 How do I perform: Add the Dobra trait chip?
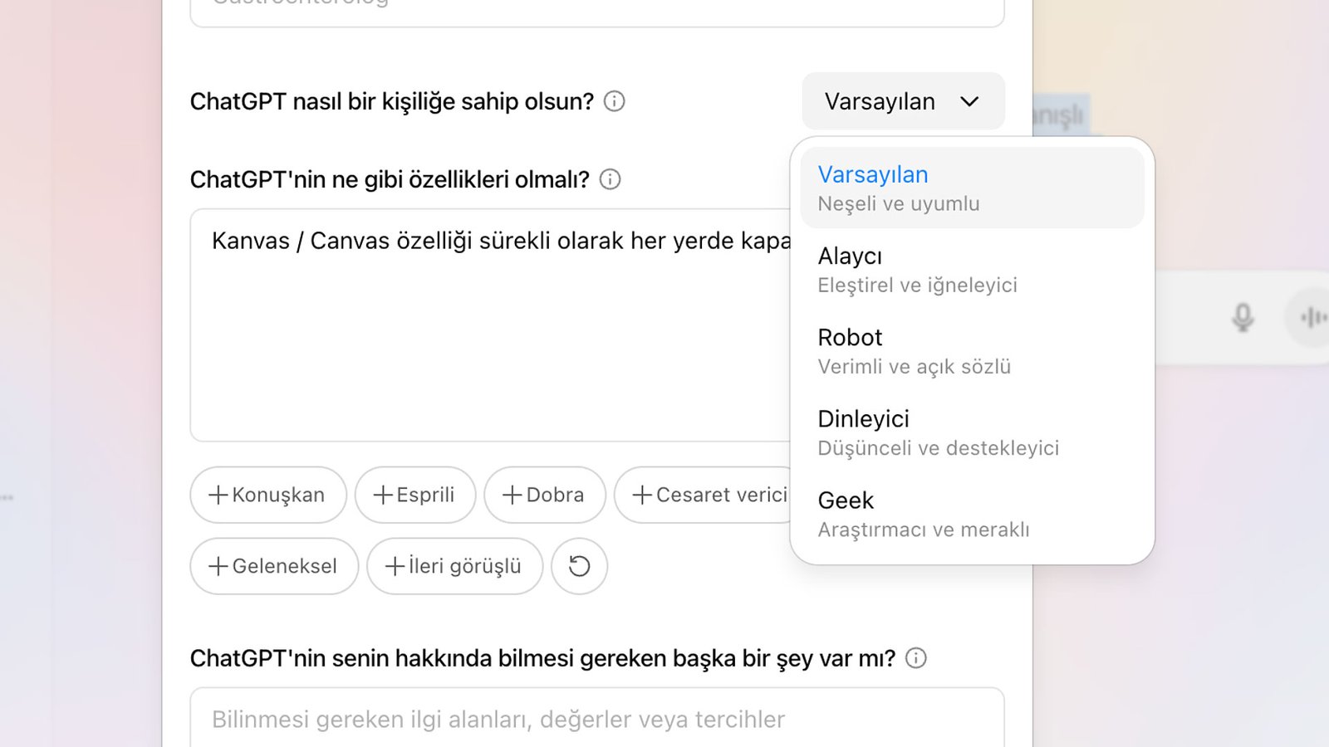point(544,495)
